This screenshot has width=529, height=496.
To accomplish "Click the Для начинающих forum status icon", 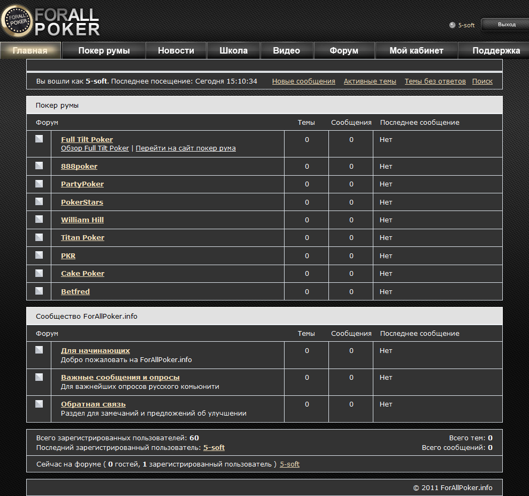I will point(39,350).
